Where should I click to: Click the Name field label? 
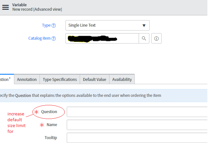52,125
